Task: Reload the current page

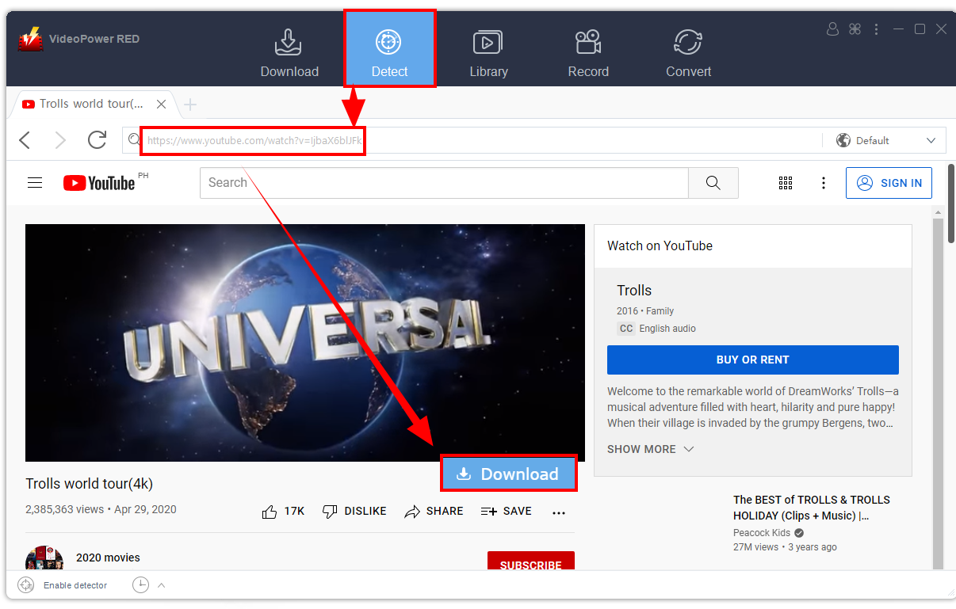Action: (x=97, y=140)
